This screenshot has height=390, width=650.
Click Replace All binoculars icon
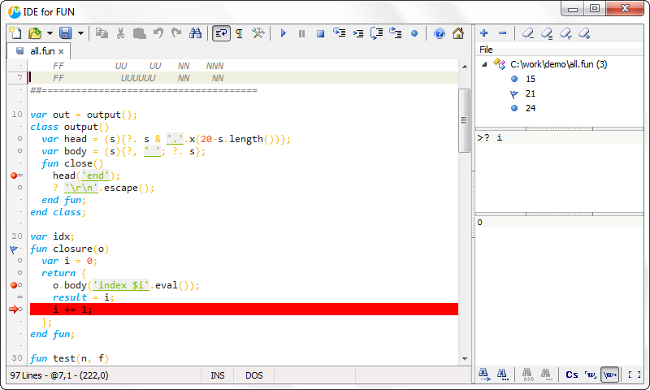[x=546, y=375]
